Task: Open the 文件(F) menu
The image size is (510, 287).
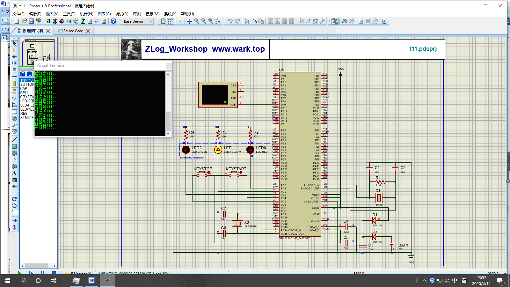Action: [18, 14]
